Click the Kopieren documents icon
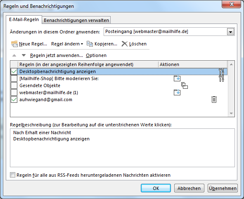 click(90, 44)
